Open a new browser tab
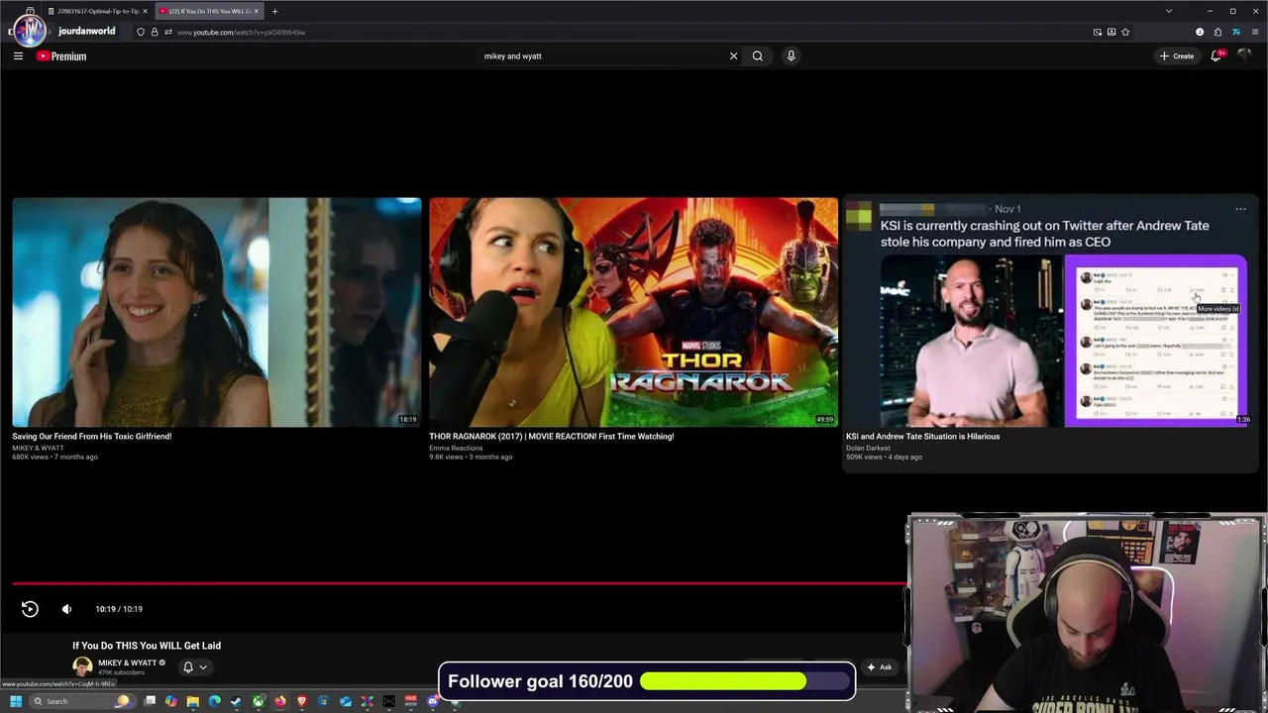 pos(274,11)
